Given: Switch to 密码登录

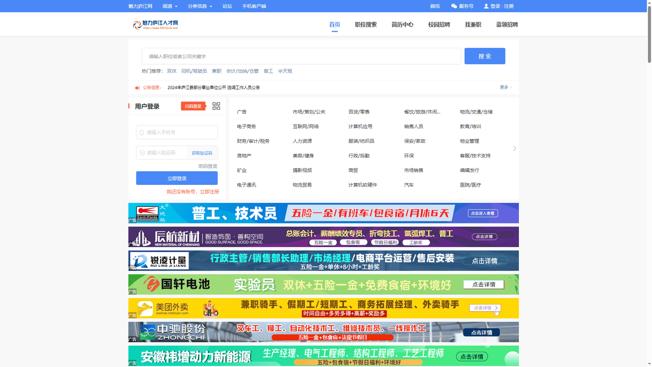Looking at the screenshot, I should coord(208,166).
